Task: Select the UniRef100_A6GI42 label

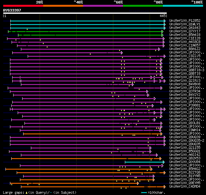Action: 185,155
